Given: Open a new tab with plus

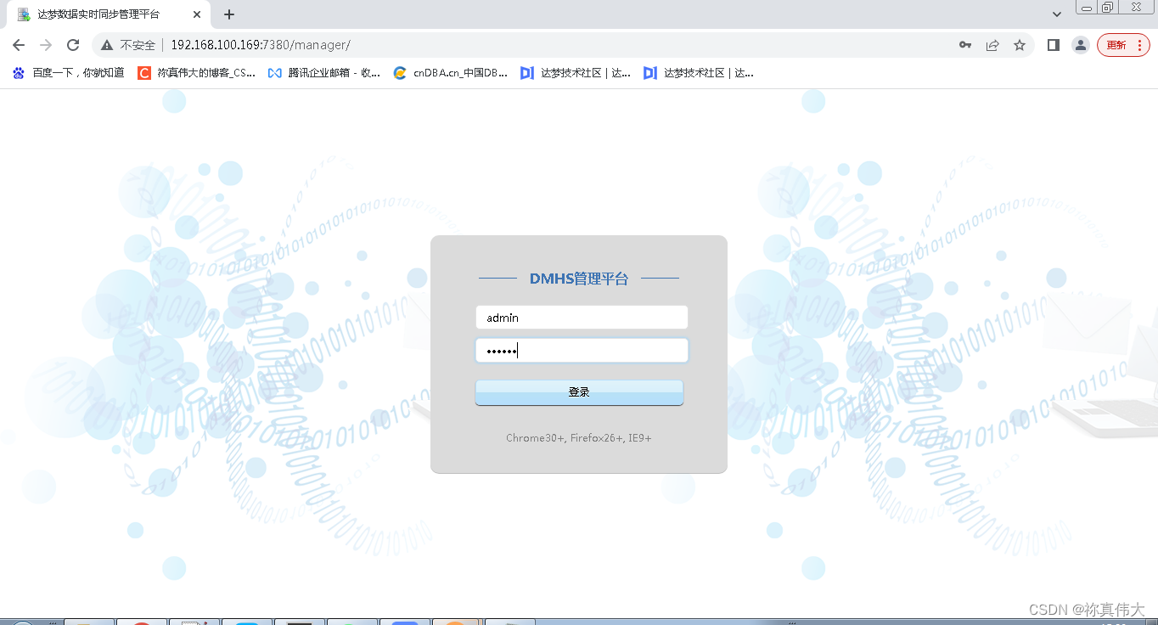Looking at the screenshot, I should [229, 14].
